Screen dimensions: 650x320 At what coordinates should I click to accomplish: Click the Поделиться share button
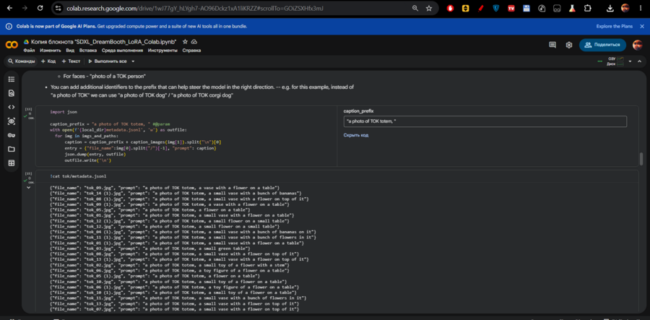coord(602,45)
